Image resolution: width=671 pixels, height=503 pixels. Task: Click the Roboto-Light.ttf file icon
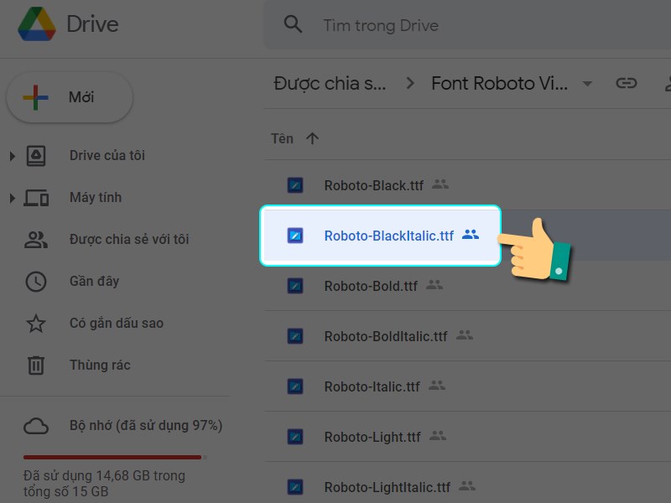295,437
